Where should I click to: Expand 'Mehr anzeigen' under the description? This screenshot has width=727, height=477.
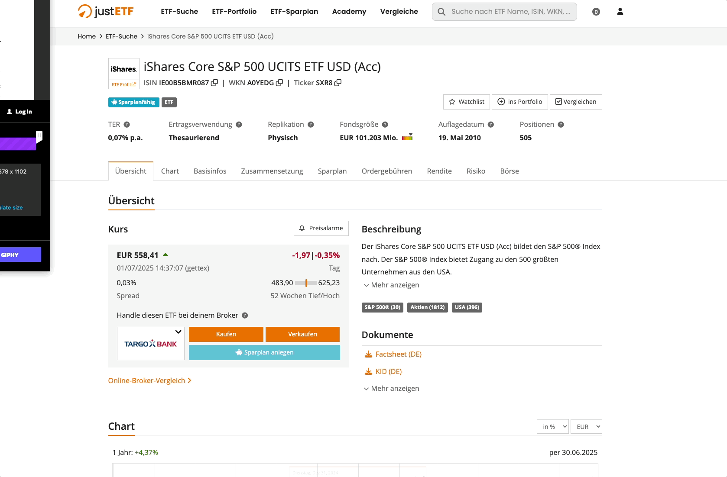391,285
